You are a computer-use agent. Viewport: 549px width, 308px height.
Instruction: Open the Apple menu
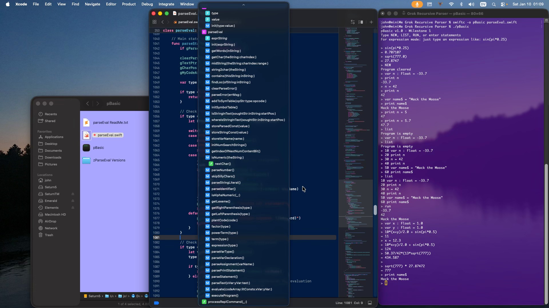pos(8,4)
